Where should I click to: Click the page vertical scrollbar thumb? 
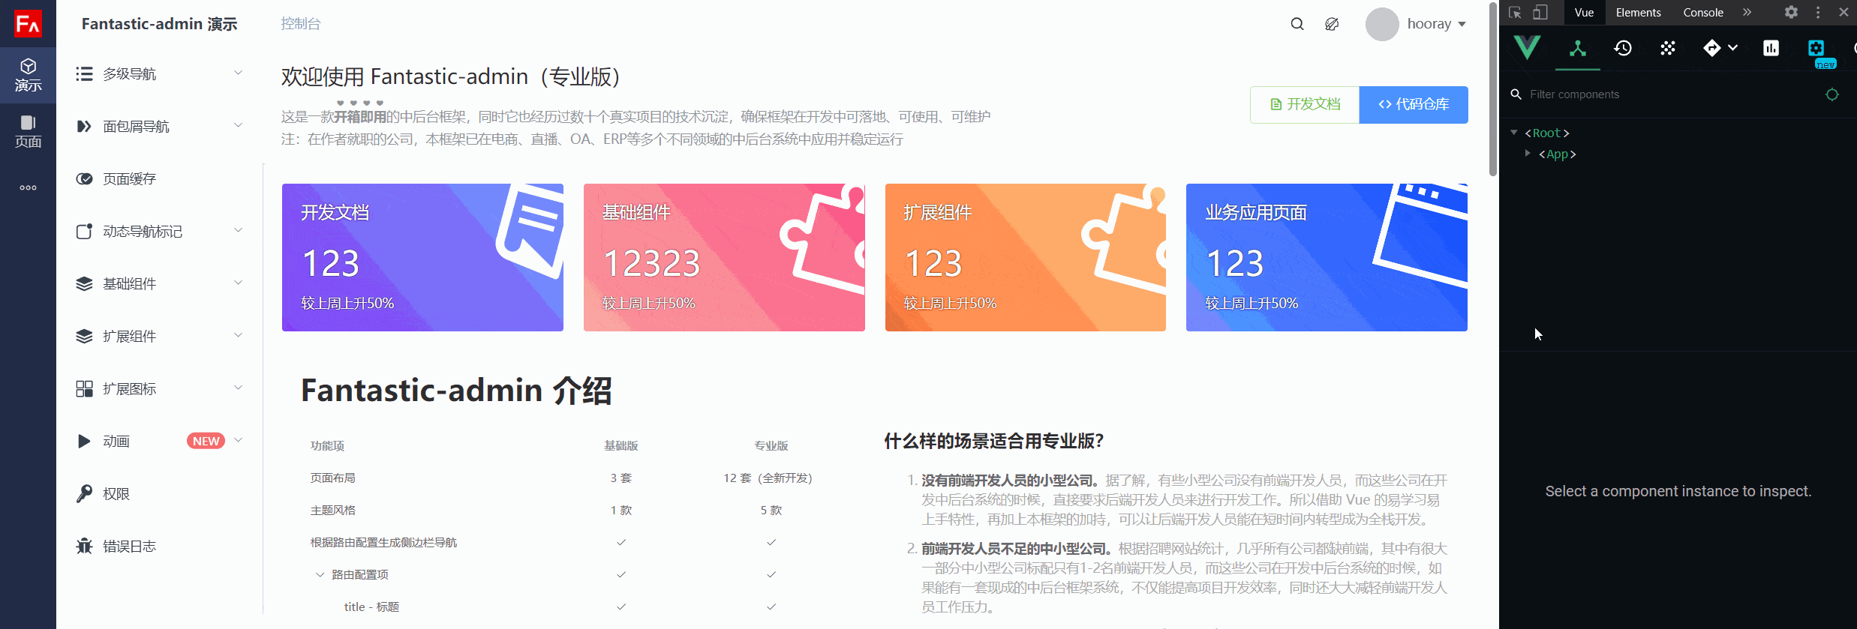(x=1493, y=90)
